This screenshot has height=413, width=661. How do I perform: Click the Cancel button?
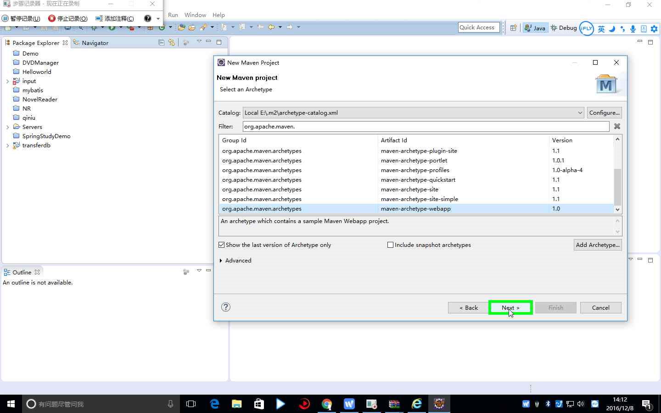600,307
